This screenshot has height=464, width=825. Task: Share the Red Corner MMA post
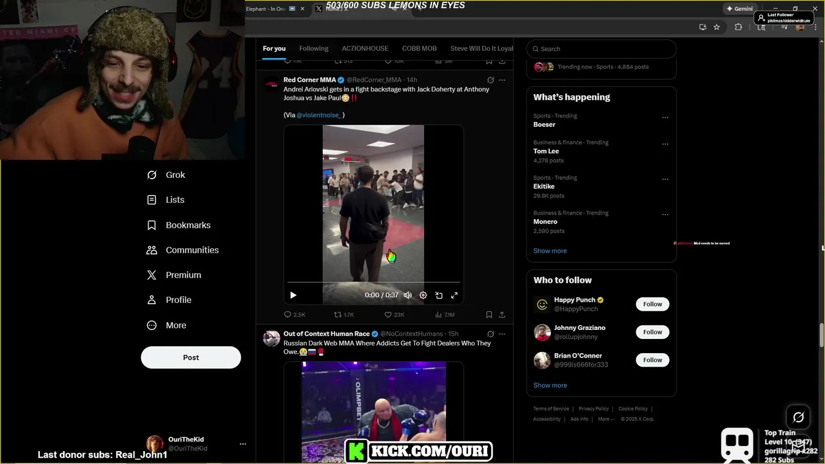tap(502, 314)
